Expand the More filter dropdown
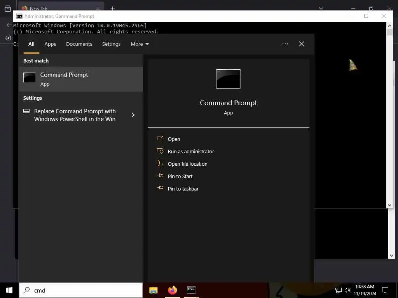 tap(140, 44)
